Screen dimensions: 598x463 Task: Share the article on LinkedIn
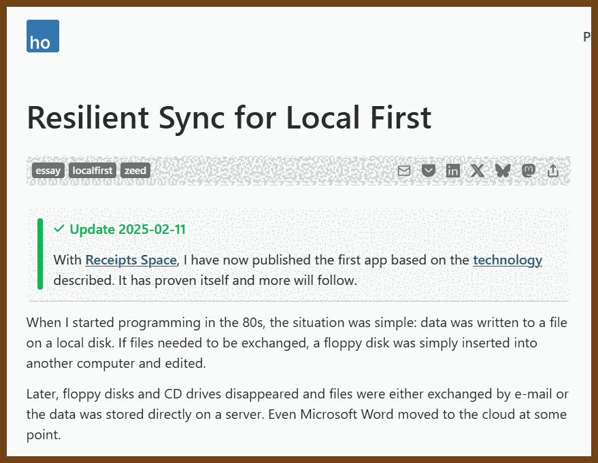tap(452, 171)
